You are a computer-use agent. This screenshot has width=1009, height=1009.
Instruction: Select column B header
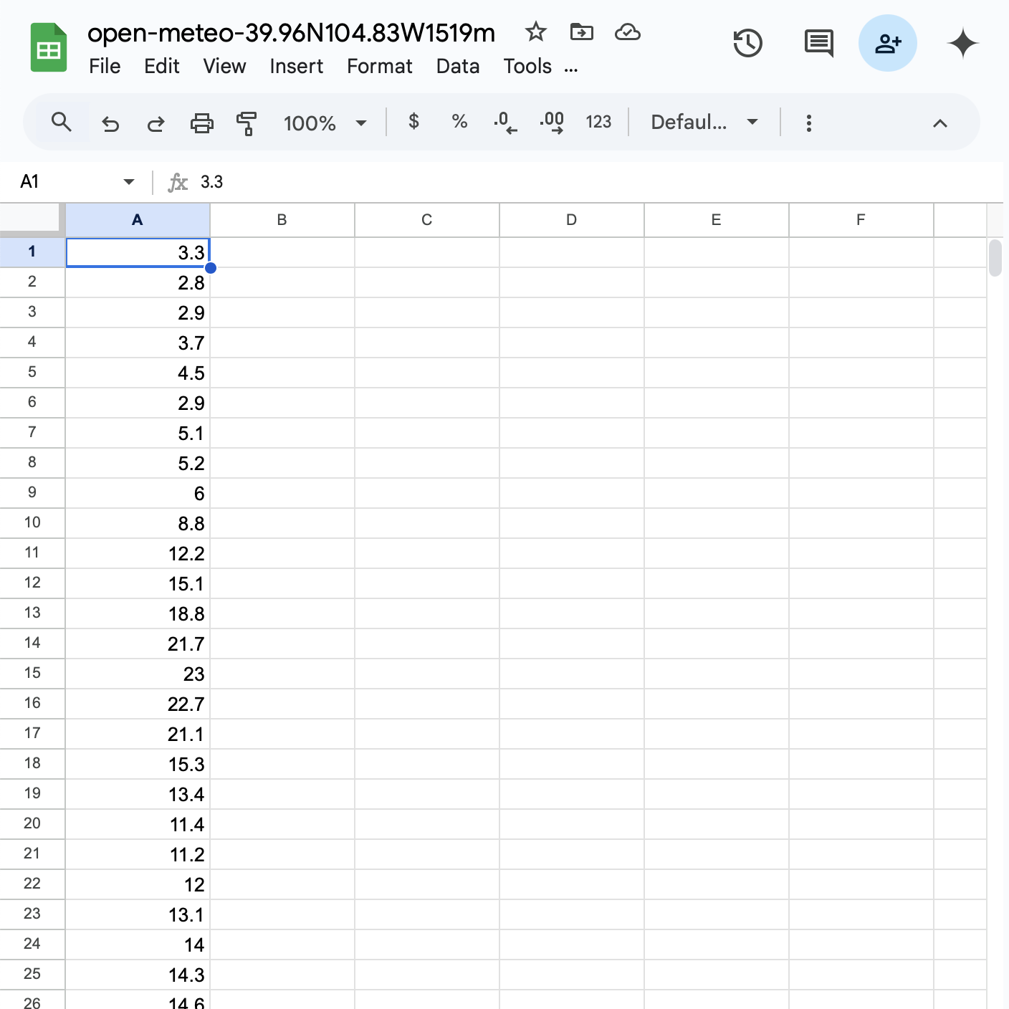(282, 220)
